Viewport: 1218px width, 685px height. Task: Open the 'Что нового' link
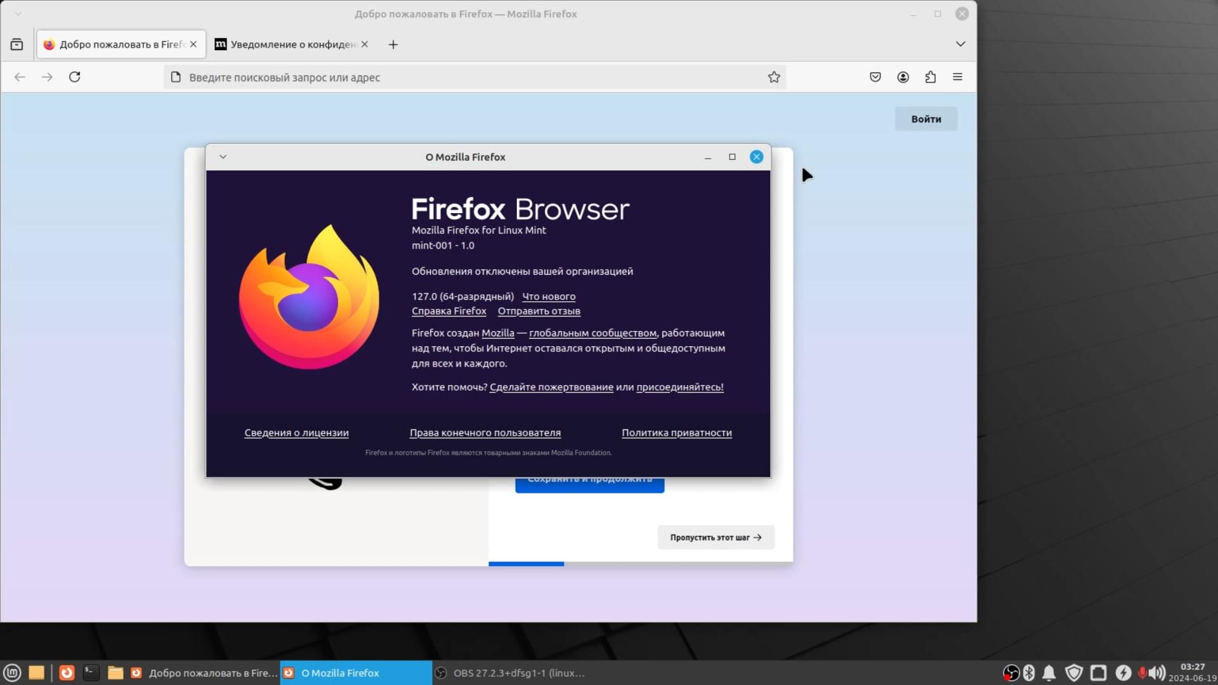pos(549,296)
